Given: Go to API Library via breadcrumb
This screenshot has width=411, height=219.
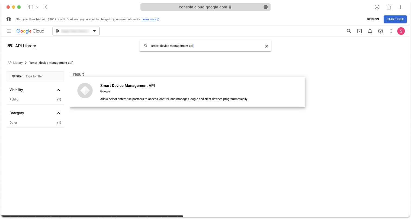Looking at the screenshot, I should click(15, 63).
